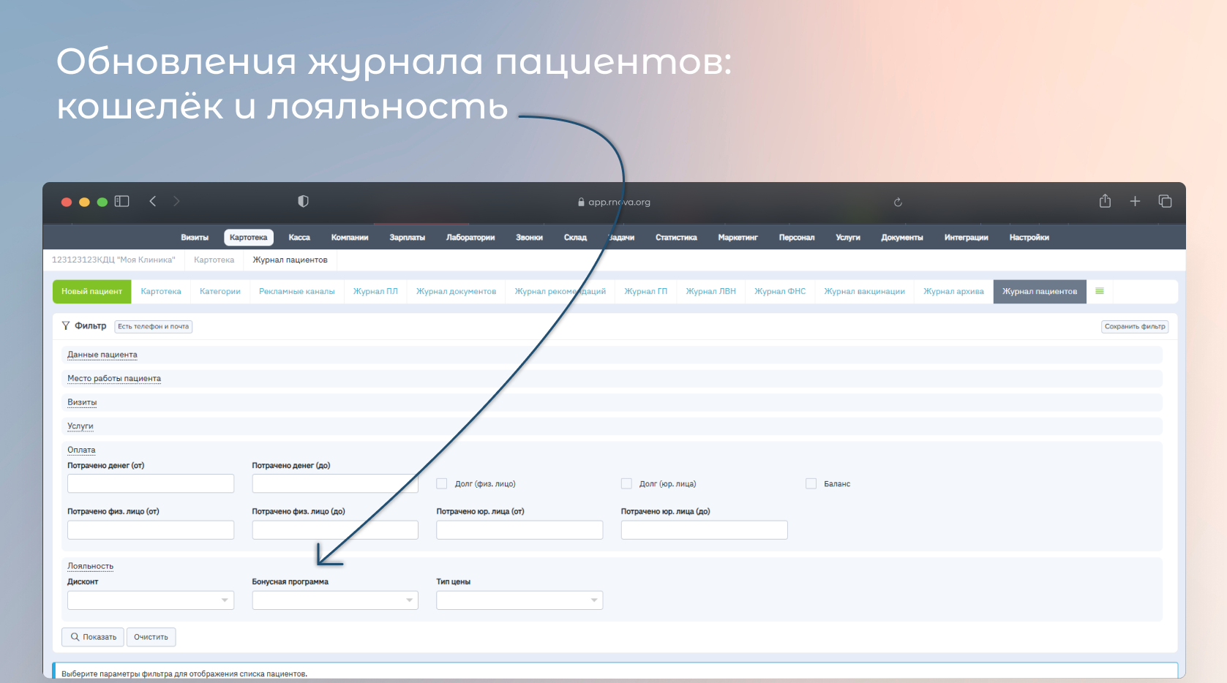
Task: Expand the Бонусная программа dropdown
Action: pyautogui.click(x=335, y=600)
